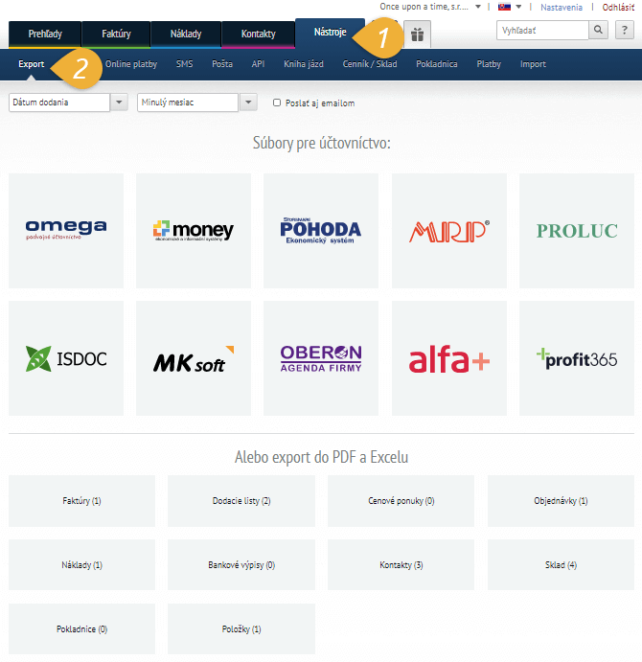Choose the Omega accounting export tile
642x662 pixels.
coord(66,231)
